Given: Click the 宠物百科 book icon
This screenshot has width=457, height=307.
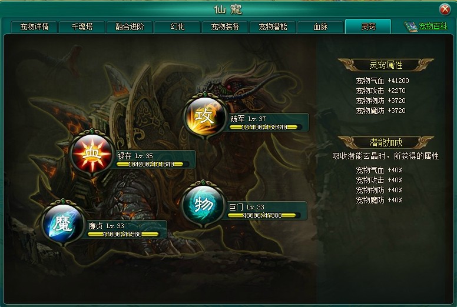Looking at the screenshot, I should (x=410, y=27).
